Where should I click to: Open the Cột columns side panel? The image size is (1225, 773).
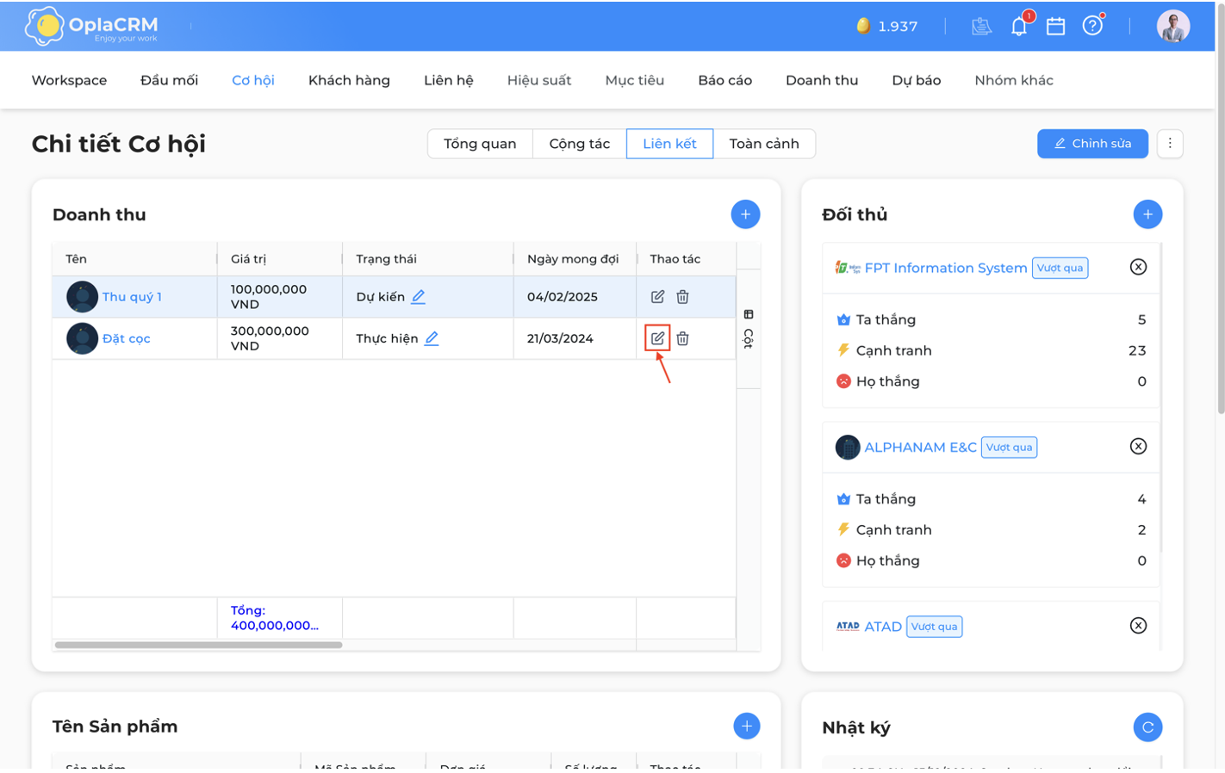[x=749, y=329]
